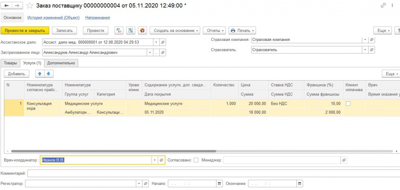Screen dimensions: 400x190
Task: Click Добавить row button
Action: point(16,74)
